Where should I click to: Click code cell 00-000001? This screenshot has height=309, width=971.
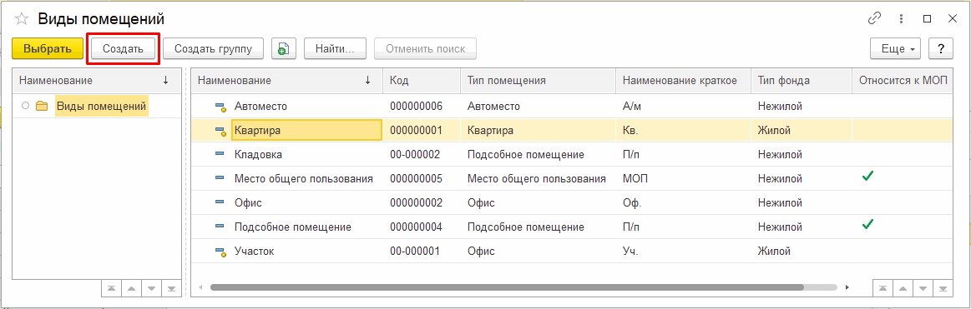coord(421,251)
